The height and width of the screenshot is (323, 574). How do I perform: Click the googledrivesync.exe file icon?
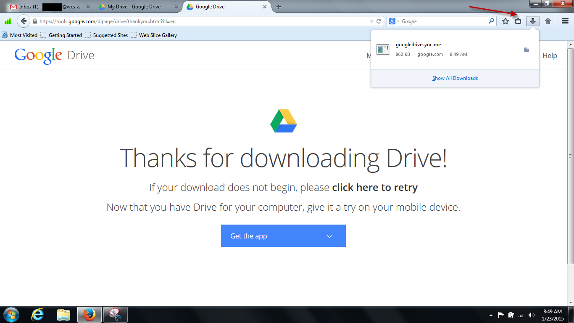click(x=383, y=50)
